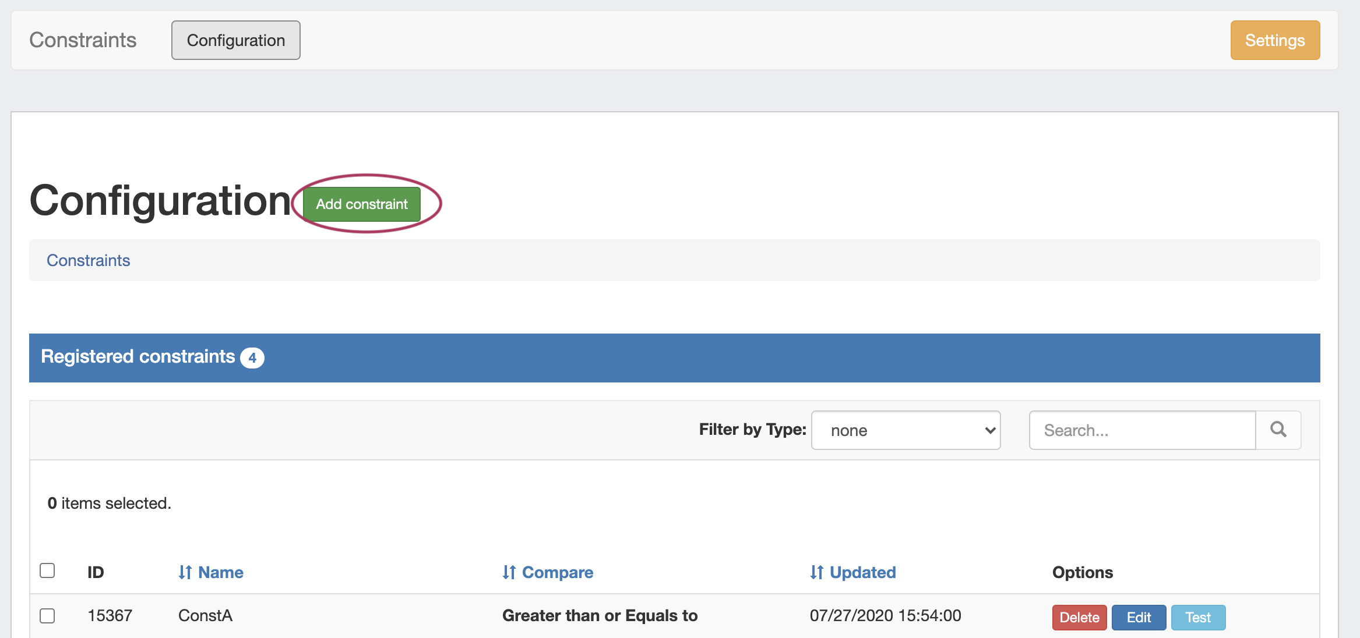Test the ConstA constraint
Viewport: 1360px width, 638px height.
1198,618
